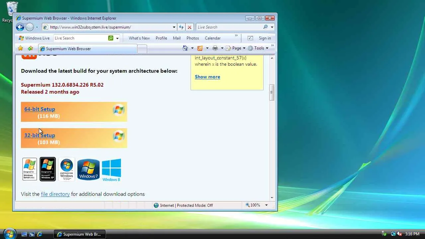Click the Add to Favorites icon

click(30, 48)
